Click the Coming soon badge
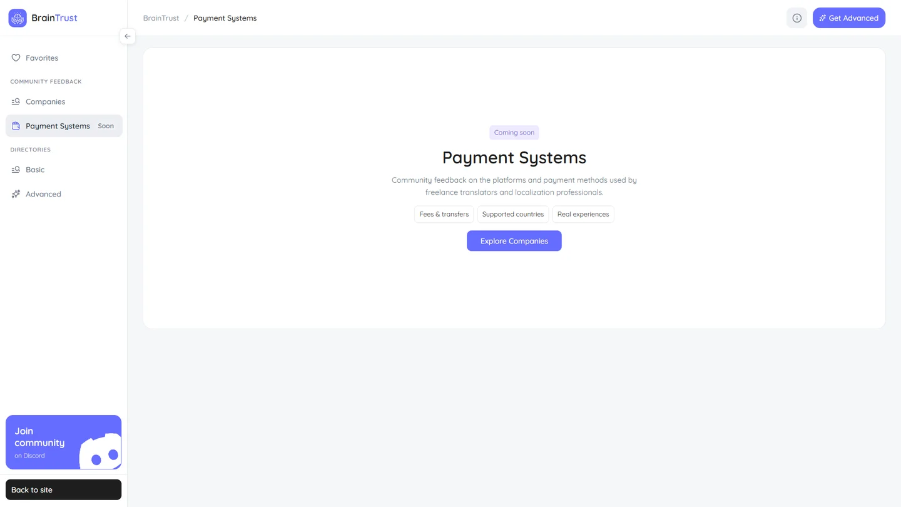The height and width of the screenshot is (507, 901). click(514, 133)
